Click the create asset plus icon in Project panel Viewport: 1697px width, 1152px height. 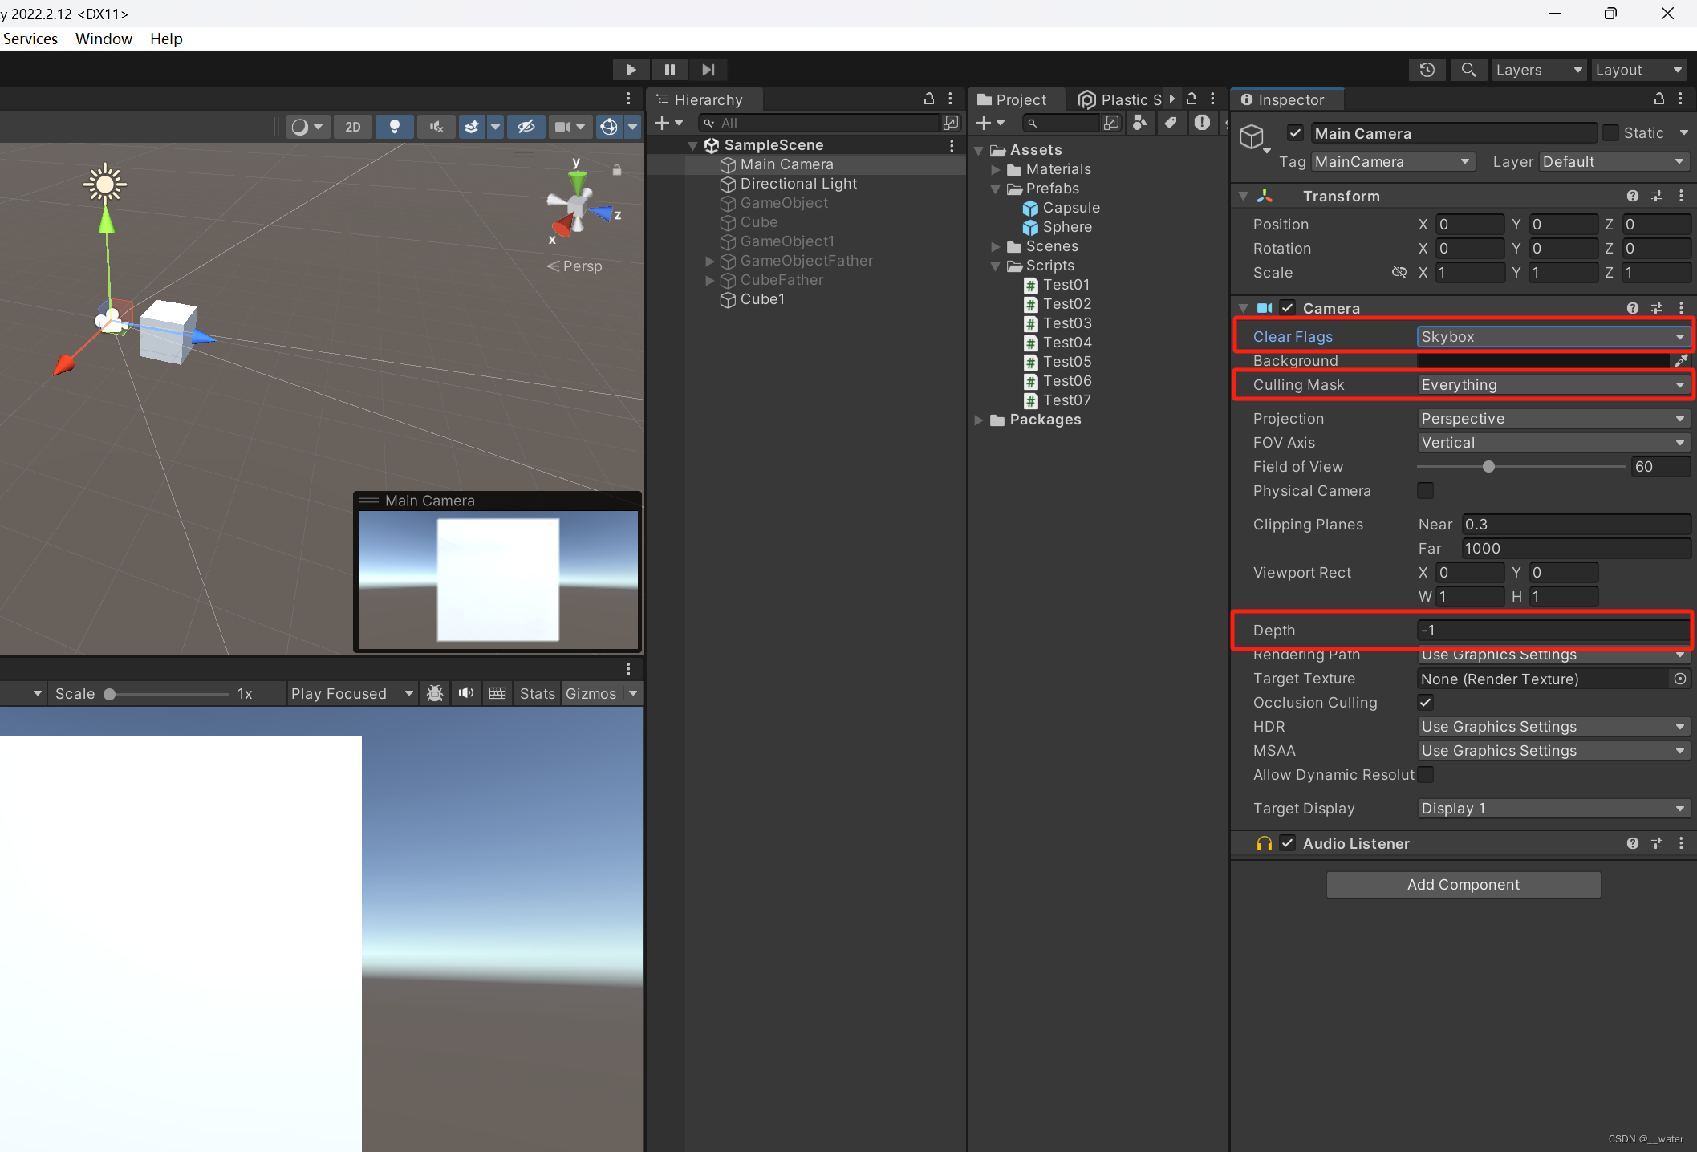985,123
